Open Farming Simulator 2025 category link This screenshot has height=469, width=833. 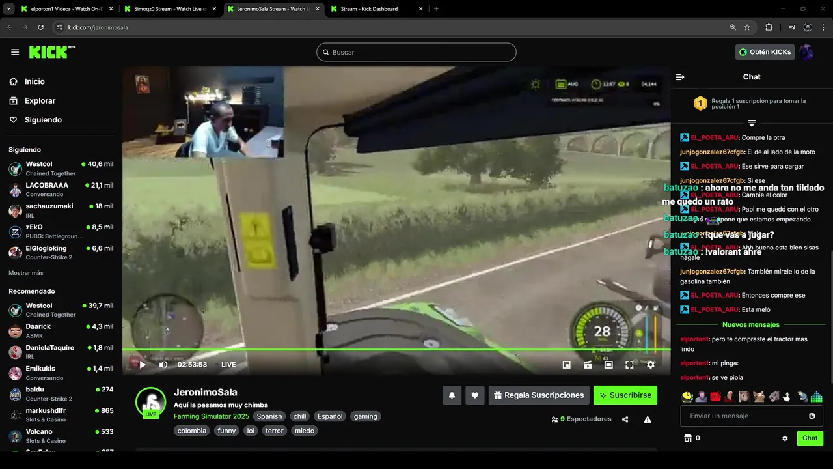point(212,416)
